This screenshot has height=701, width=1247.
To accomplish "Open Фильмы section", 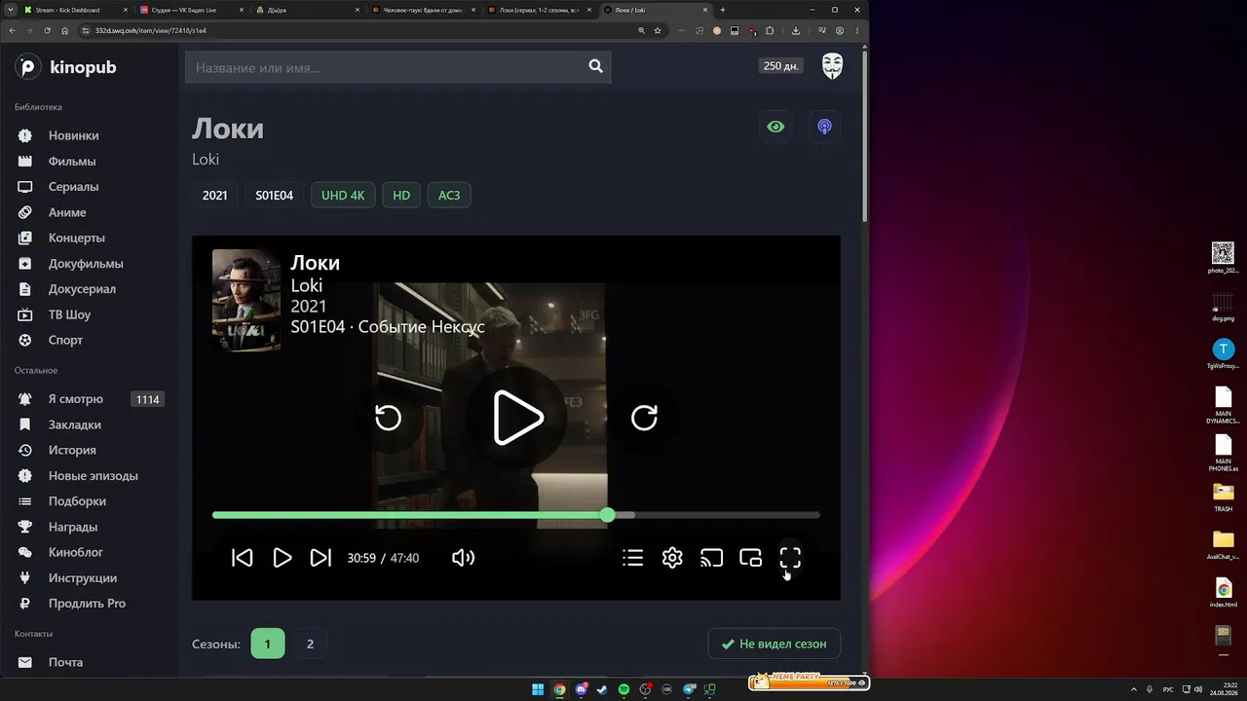I will [72, 161].
